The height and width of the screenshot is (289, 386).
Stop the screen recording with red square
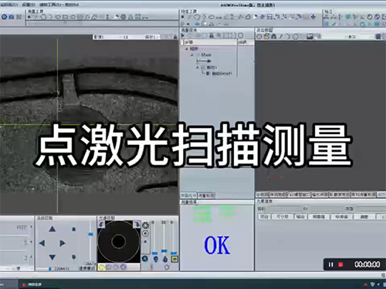click(x=340, y=264)
